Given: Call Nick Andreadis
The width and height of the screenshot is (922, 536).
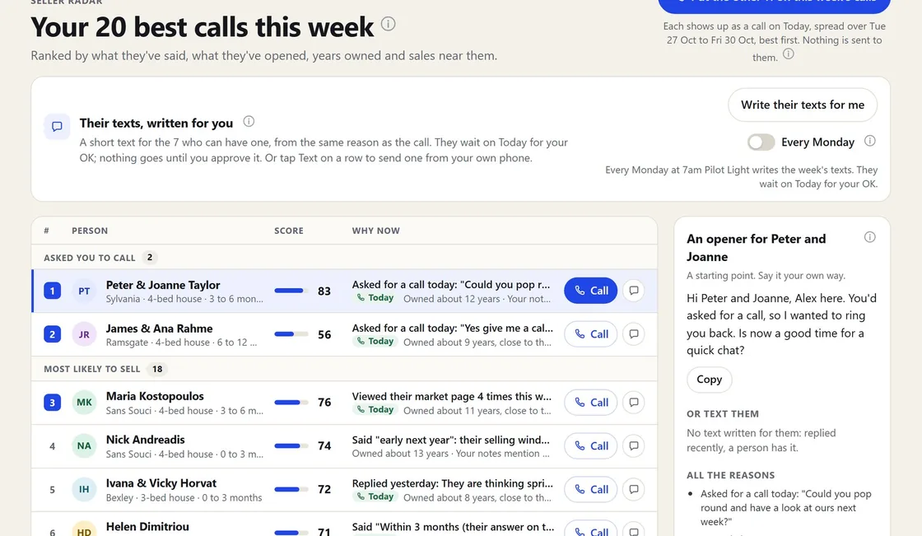Looking at the screenshot, I should click(x=590, y=446).
